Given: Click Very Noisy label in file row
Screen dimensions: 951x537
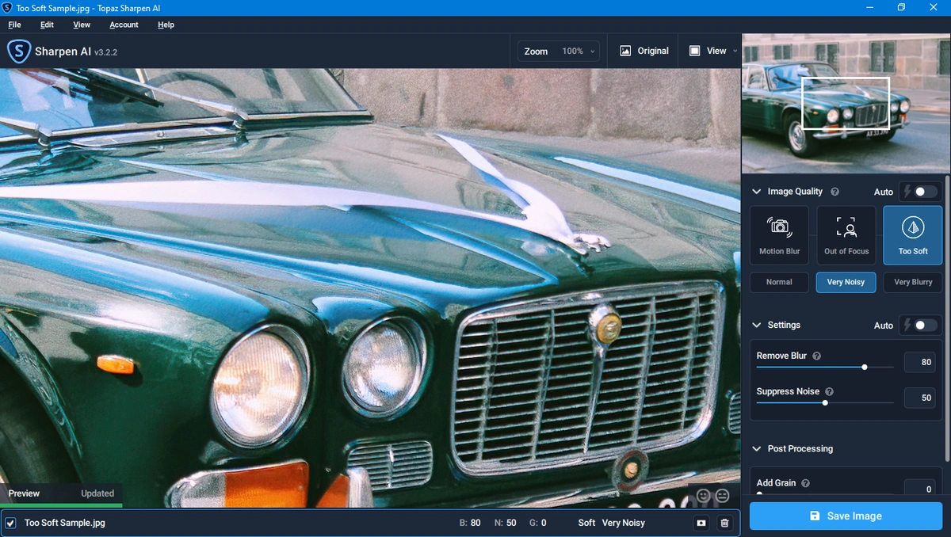Looking at the screenshot, I should click(x=624, y=523).
